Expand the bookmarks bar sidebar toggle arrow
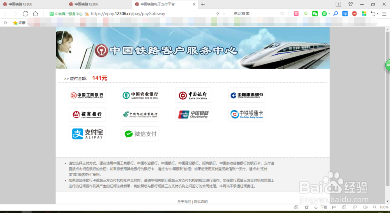The width and height of the screenshot is (390, 213). [x=5, y=23]
